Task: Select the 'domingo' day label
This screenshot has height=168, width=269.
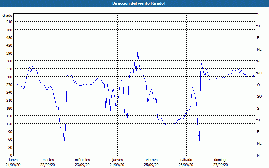Action: (x=221, y=160)
